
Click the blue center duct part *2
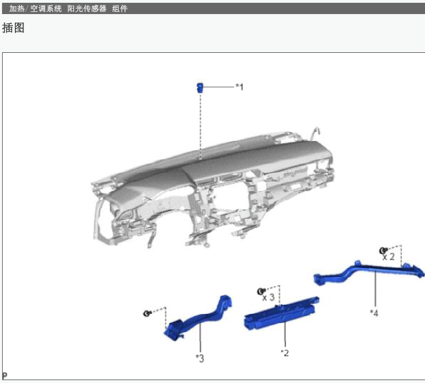(x=282, y=313)
